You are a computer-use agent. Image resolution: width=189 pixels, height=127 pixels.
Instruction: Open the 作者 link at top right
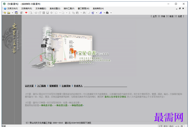pos(163,16)
